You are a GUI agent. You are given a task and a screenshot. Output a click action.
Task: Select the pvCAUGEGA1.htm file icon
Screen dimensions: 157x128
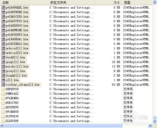tap(3, 39)
